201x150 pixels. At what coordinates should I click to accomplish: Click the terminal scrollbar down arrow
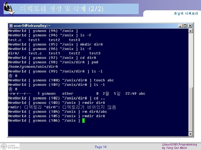(x=191, y=134)
